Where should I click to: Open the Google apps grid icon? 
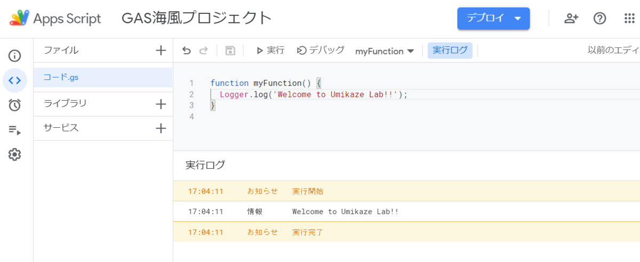tap(629, 19)
